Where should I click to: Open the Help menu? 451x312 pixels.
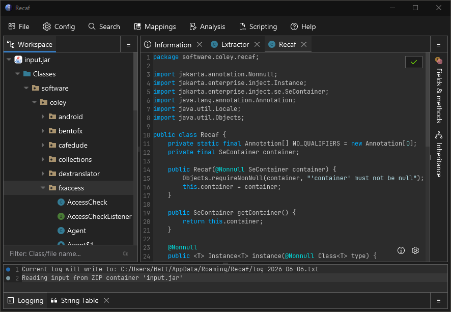[303, 27]
